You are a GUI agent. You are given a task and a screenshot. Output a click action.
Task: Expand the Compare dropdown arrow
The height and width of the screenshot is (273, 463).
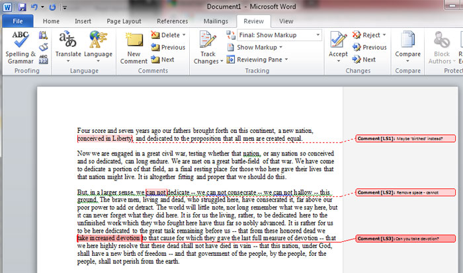(x=408, y=61)
